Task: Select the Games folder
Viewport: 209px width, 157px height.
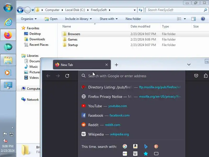Action: tap(73, 40)
